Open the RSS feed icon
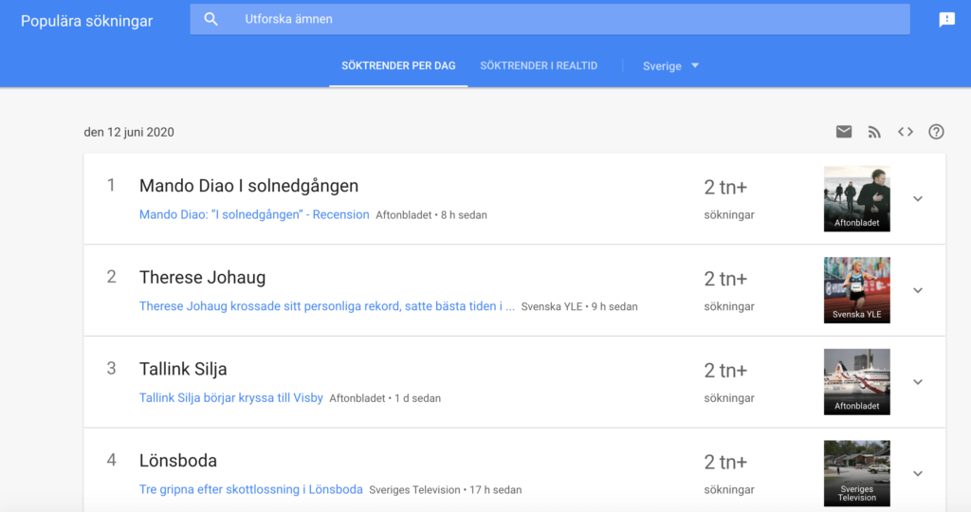The image size is (971, 512). point(874,131)
